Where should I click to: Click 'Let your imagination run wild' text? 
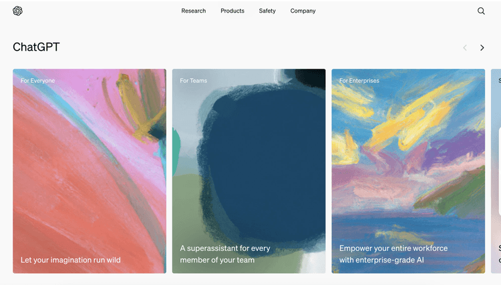point(71,260)
